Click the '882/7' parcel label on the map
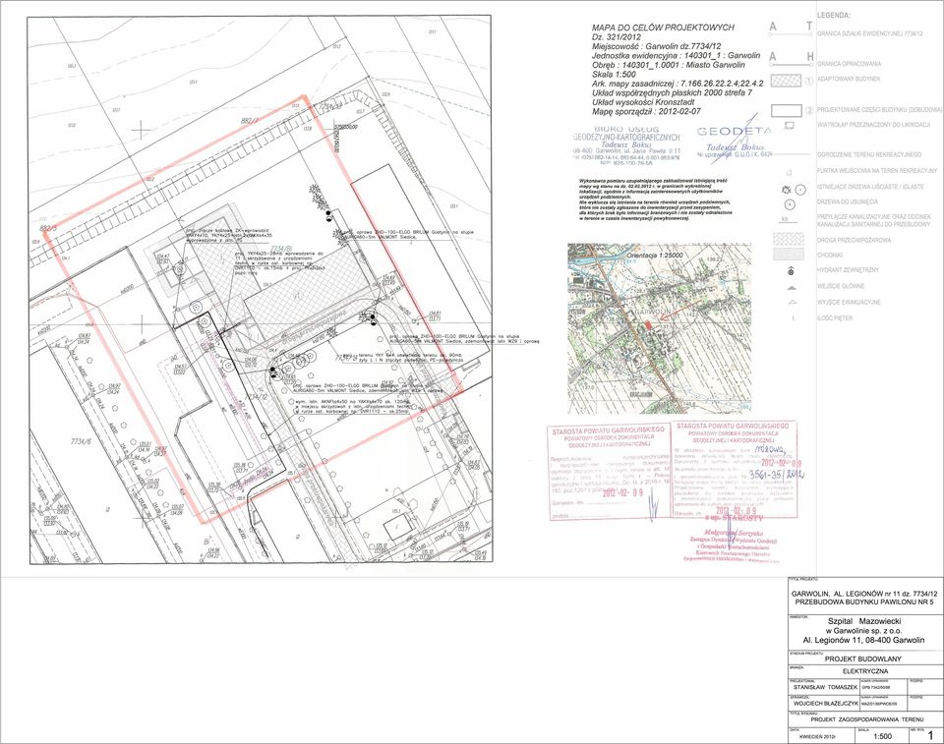Screen dimensions: 944x744 coord(249,121)
